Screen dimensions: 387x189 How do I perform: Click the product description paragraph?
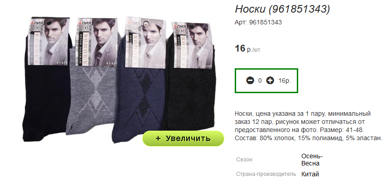pos(309,126)
